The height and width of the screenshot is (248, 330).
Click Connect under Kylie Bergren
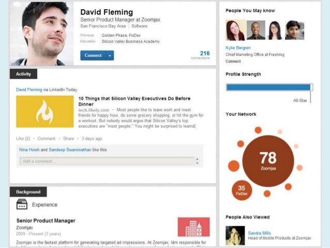[233, 61]
